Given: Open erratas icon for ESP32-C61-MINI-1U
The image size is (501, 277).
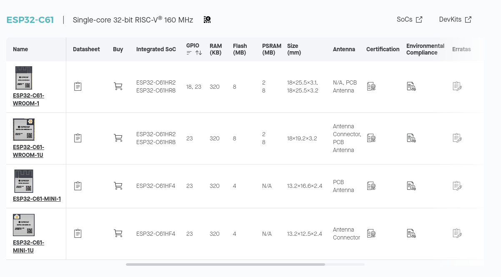Looking at the screenshot, I should pyautogui.click(x=457, y=233).
